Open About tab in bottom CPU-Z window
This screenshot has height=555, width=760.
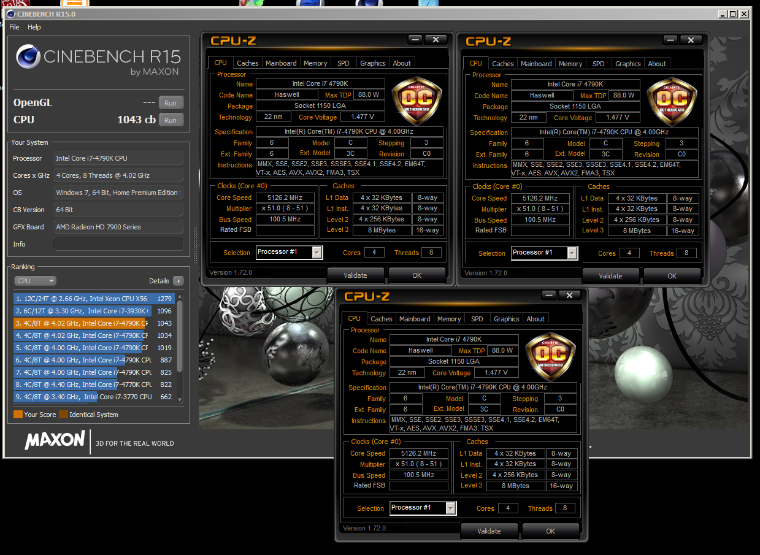(x=535, y=318)
